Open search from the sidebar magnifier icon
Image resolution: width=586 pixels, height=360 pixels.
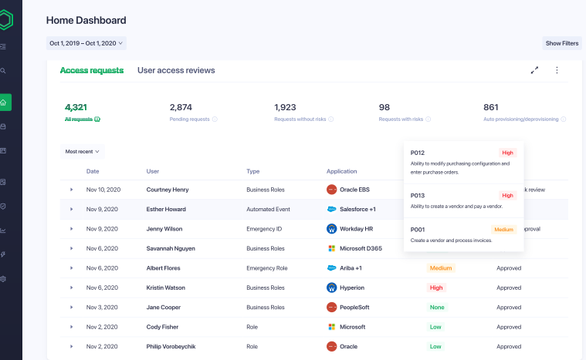(x=4, y=70)
